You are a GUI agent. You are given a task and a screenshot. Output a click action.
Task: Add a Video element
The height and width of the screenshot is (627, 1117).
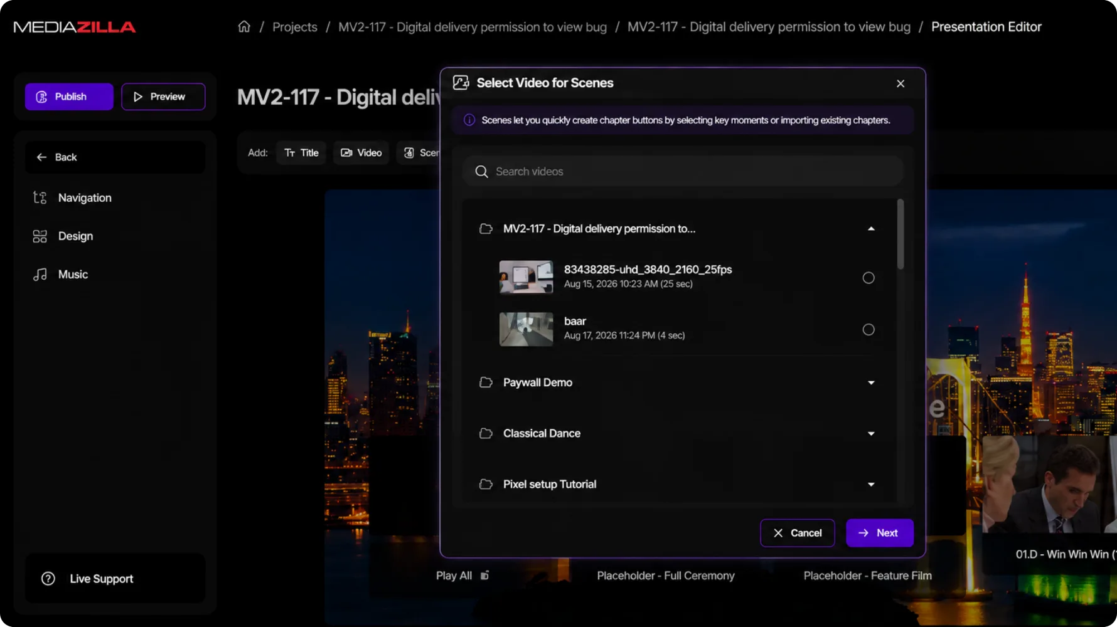(x=361, y=152)
